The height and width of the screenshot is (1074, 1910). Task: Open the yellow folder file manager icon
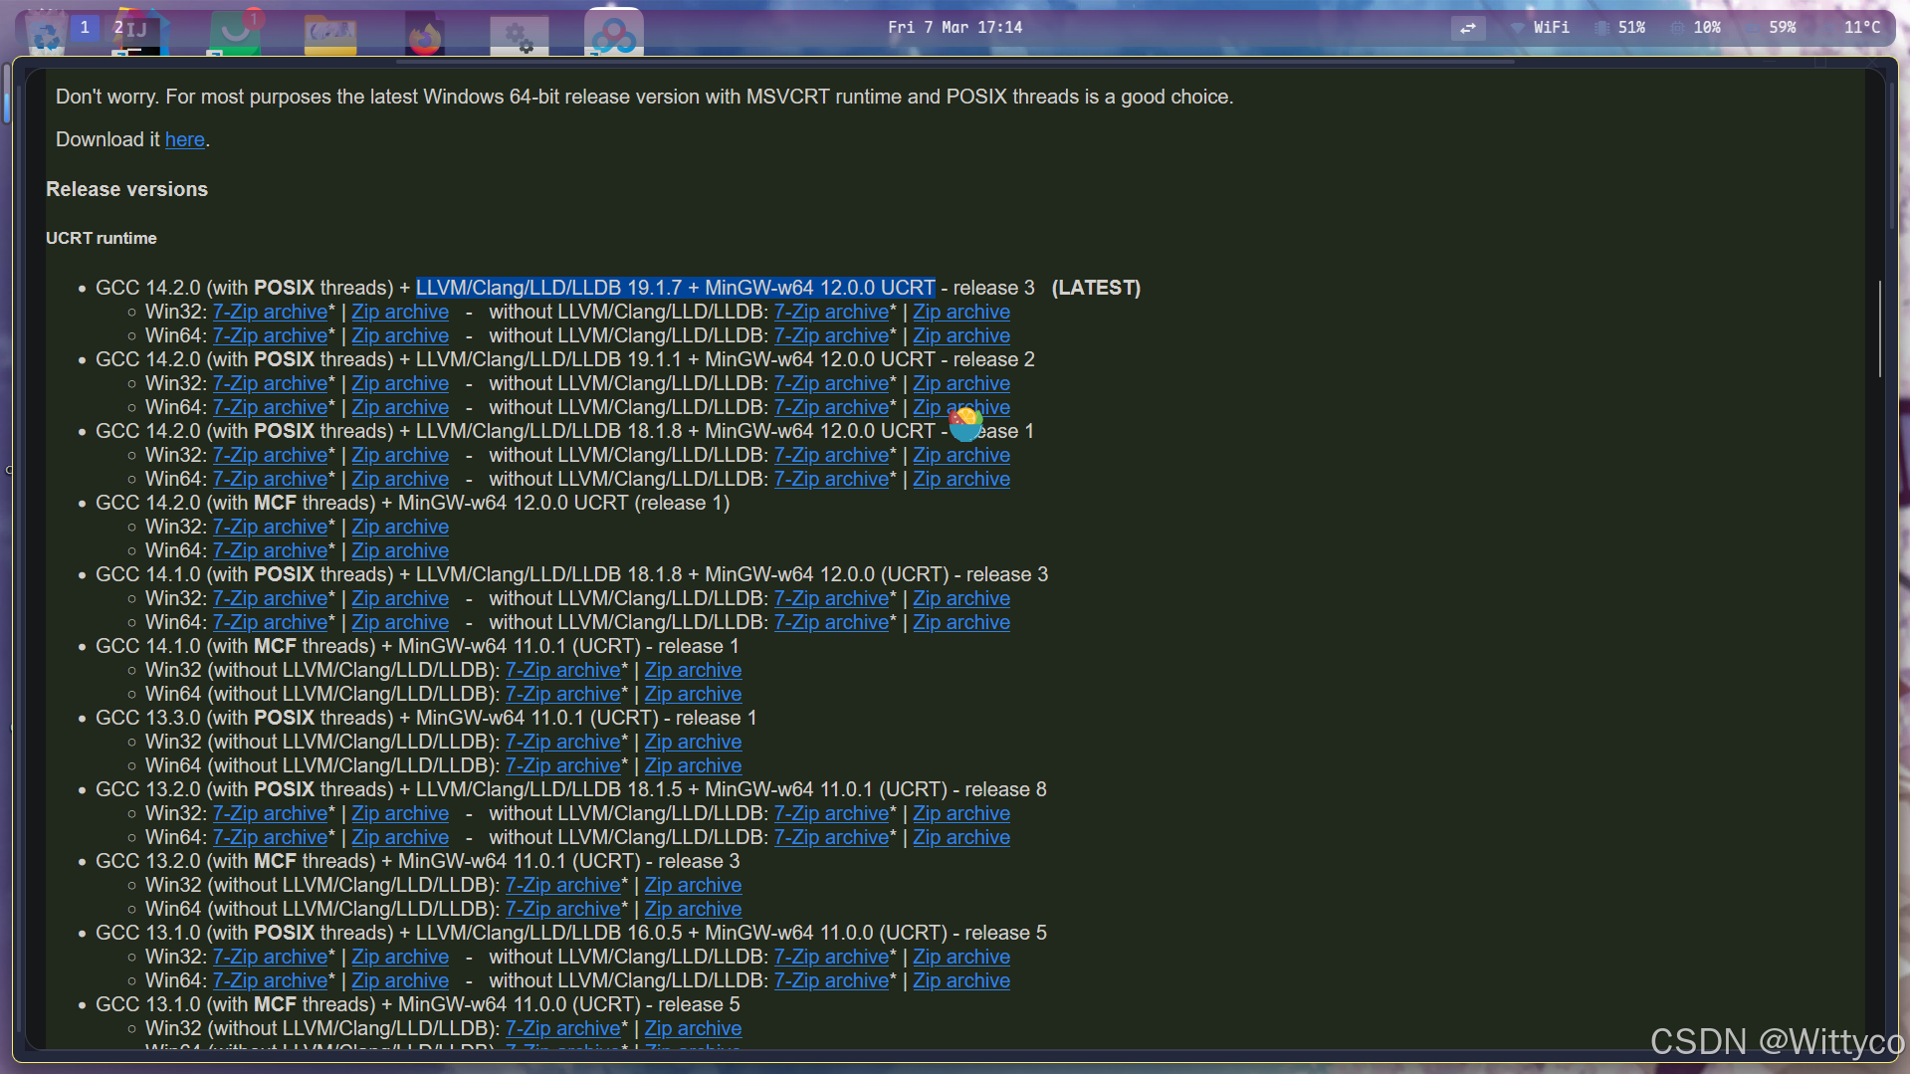330,33
